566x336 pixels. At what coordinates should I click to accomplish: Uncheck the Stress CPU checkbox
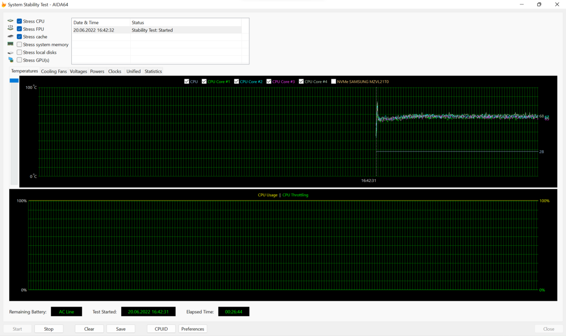pyautogui.click(x=19, y=21)
